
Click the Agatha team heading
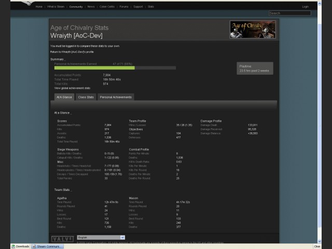[x=62, y=198]
